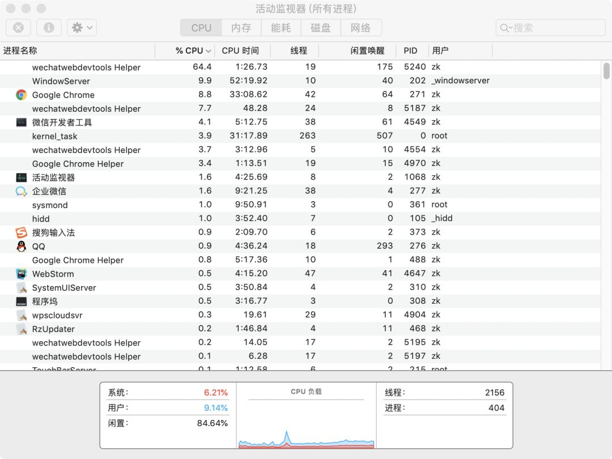Viewport: 612px width, 459px height.
Task: Click the 搜狗输入法 app icon
Action: [x=21, y=233]
